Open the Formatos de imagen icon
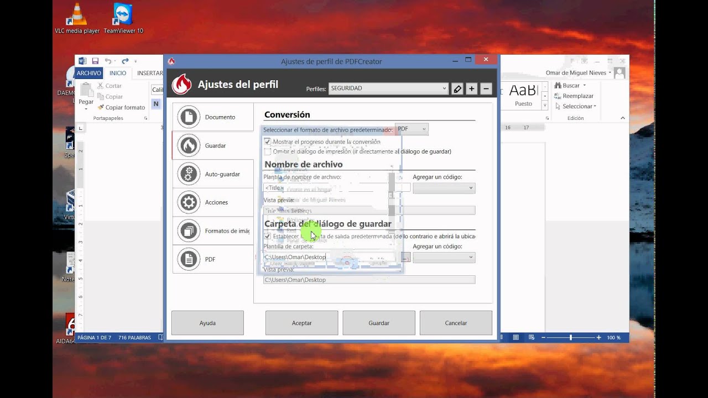 pyautogui.click(x=189, y=231)
